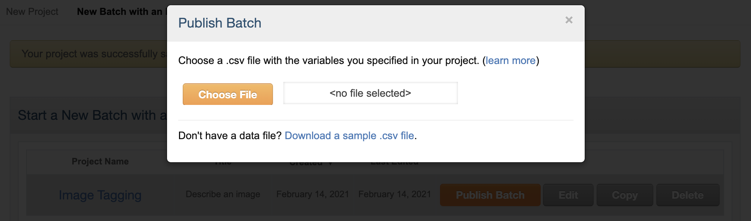Image resolution: width=751 pixels, height=221 pixels.
Task: Edit the Image Tagging project
Action: coord(568,195)
